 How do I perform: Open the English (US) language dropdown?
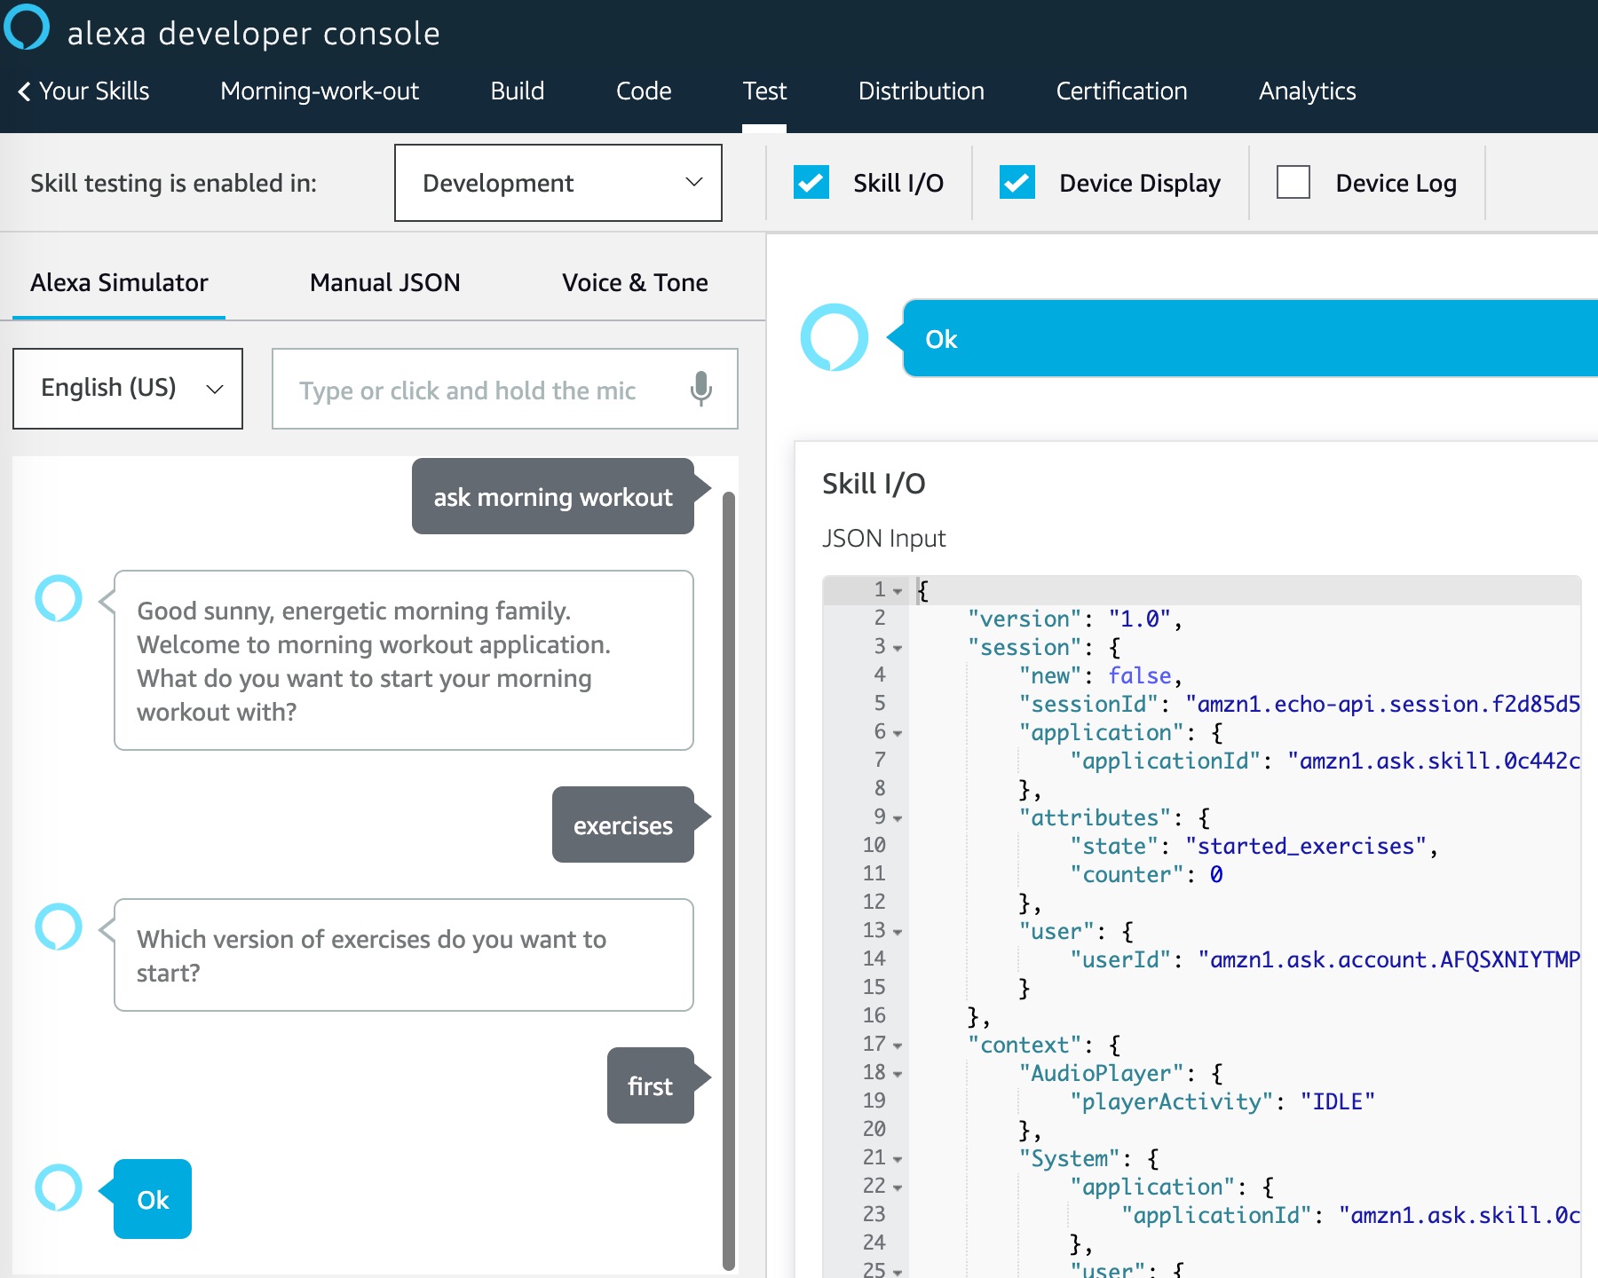128,389
